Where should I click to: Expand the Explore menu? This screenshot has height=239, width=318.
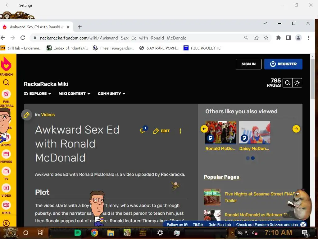37,94
